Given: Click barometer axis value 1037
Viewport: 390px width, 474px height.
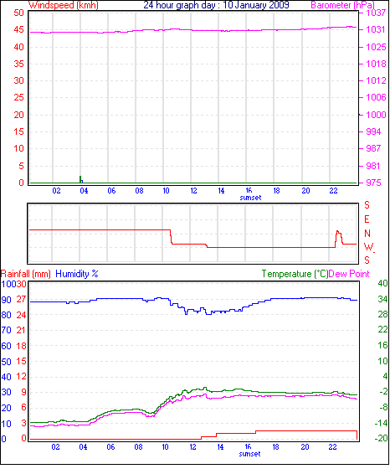Looking at the screenshot, I should pyautogui.click(x=376, y=13).
